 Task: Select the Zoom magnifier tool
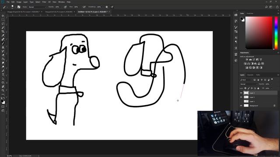pyautogui.click(x=3, y=90)
